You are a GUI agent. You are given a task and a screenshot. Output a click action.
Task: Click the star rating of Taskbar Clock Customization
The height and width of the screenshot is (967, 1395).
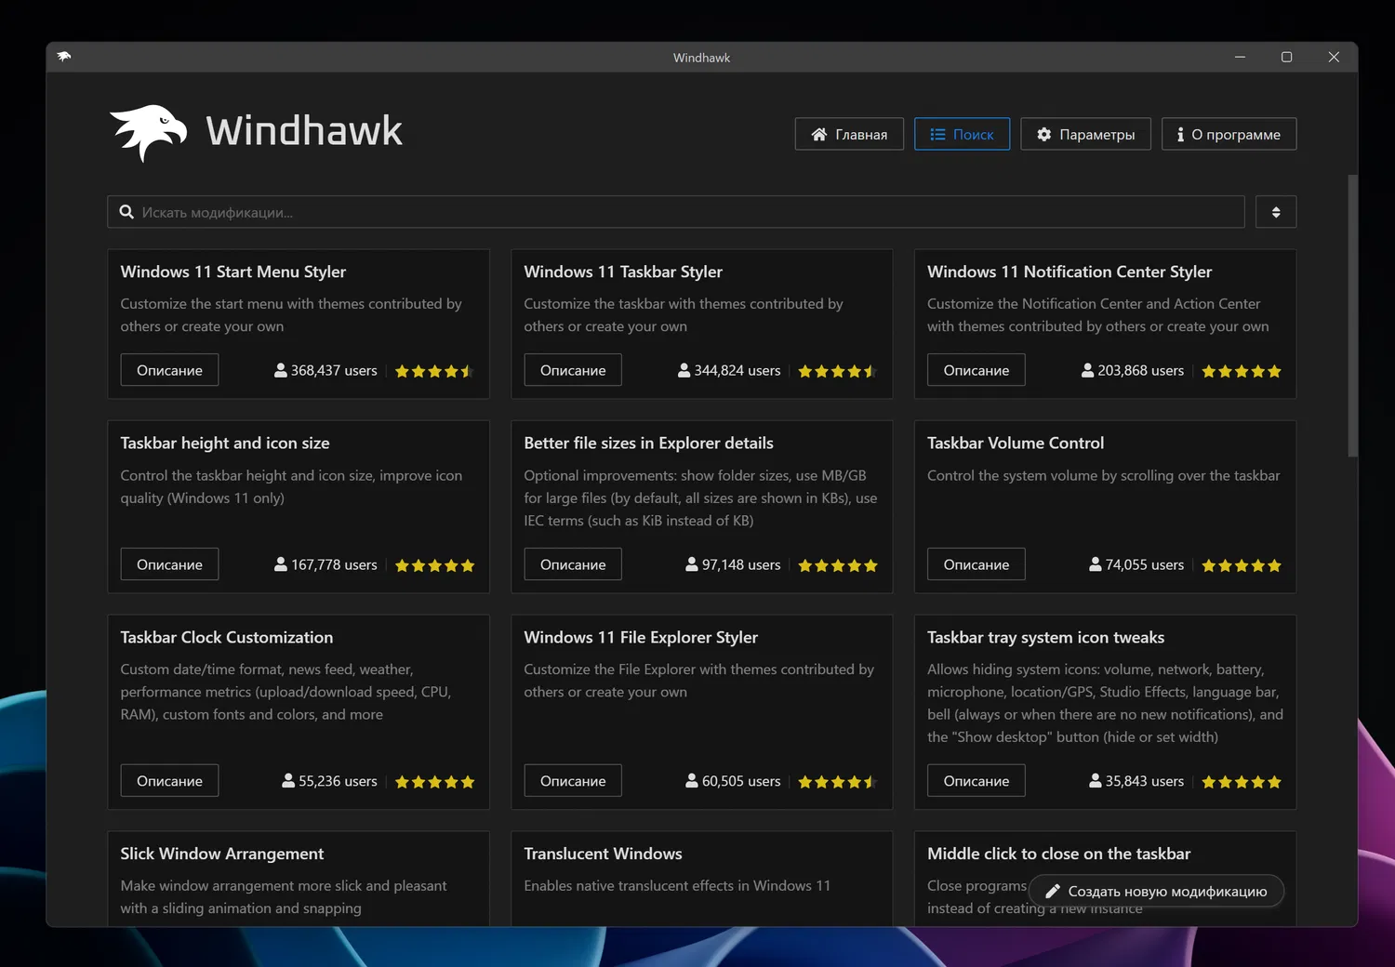coord(434,782)
